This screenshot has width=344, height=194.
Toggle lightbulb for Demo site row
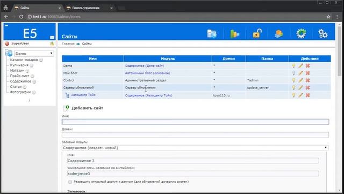[293, 66]
